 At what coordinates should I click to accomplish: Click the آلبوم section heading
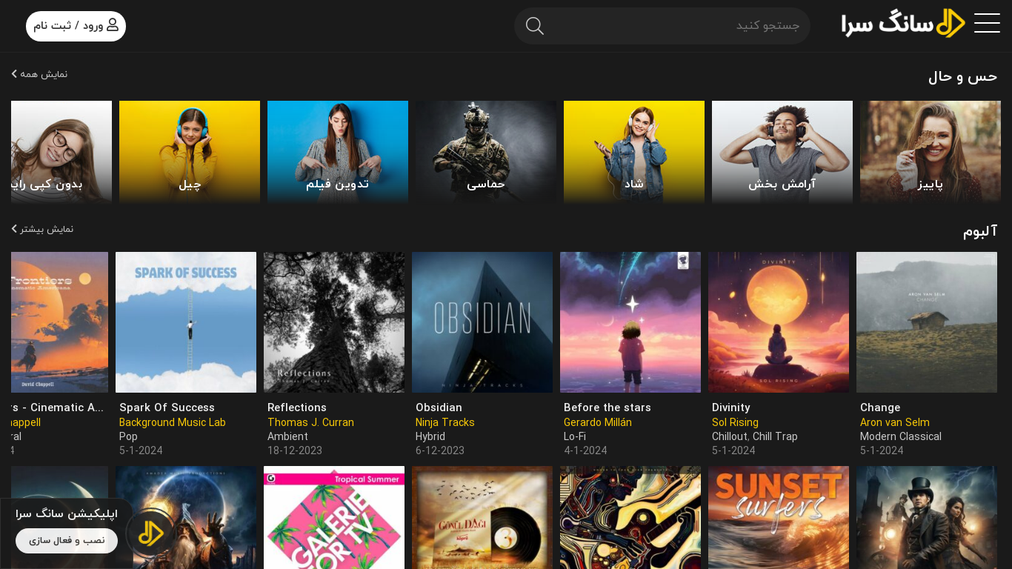[x=980, y=230]
